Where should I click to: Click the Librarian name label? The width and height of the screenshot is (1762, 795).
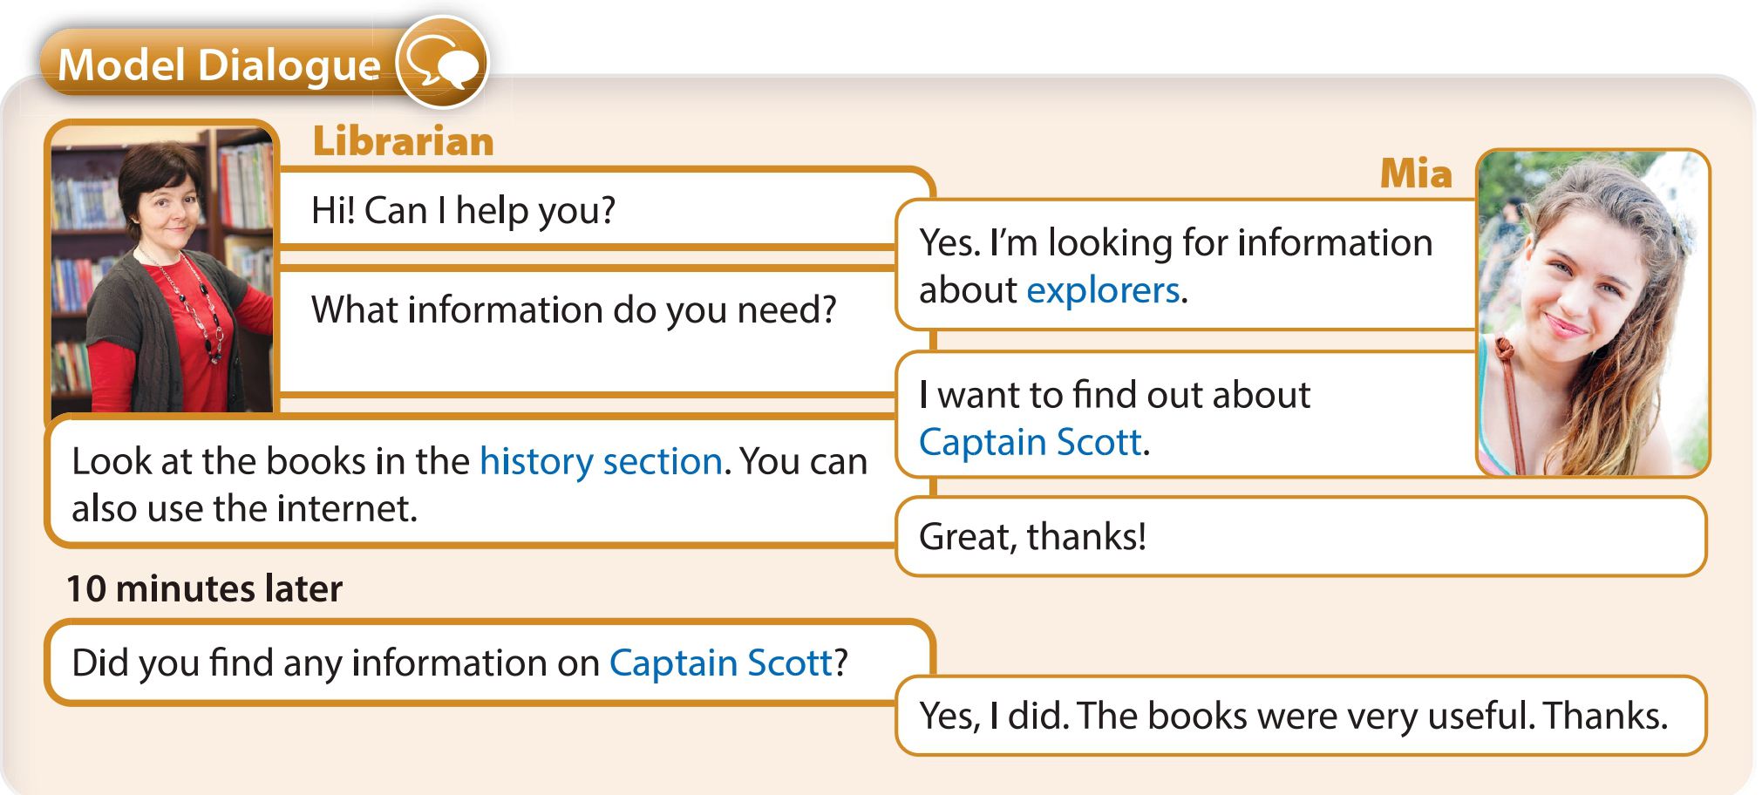403,141
